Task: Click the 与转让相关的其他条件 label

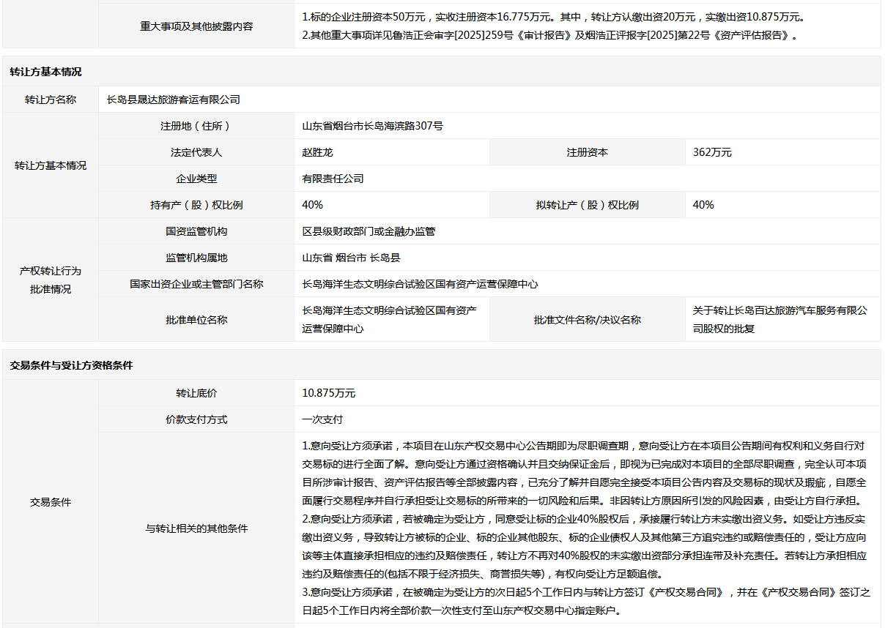Action: 196,528
